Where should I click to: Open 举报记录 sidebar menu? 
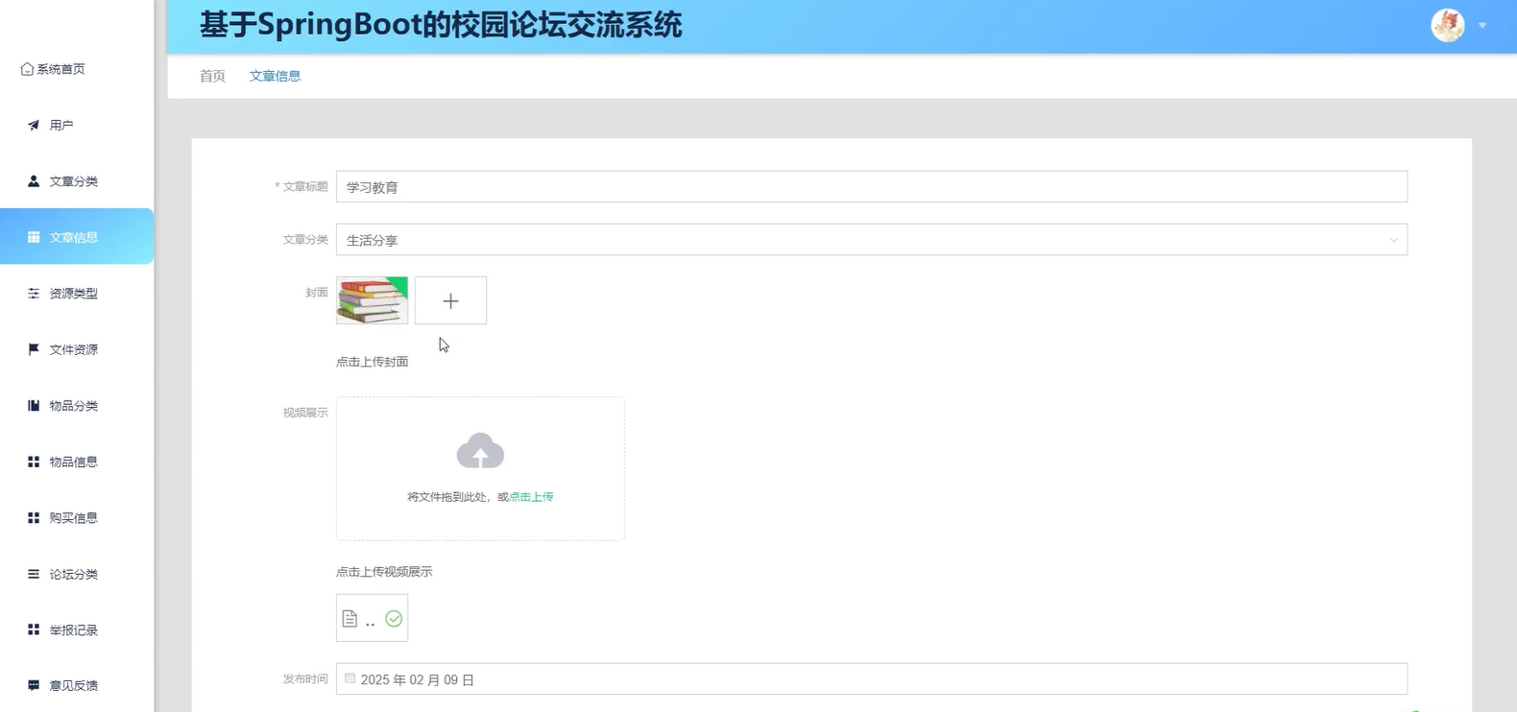pos(77,629)
